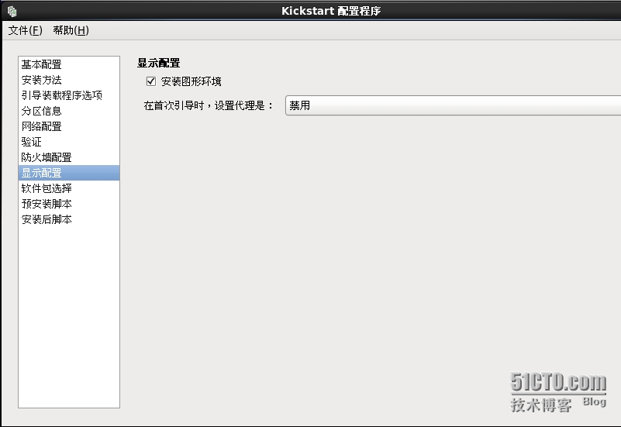
Task: Select 引导装载程序选项 in the sidebar
Action: click(x=69, y=95)
